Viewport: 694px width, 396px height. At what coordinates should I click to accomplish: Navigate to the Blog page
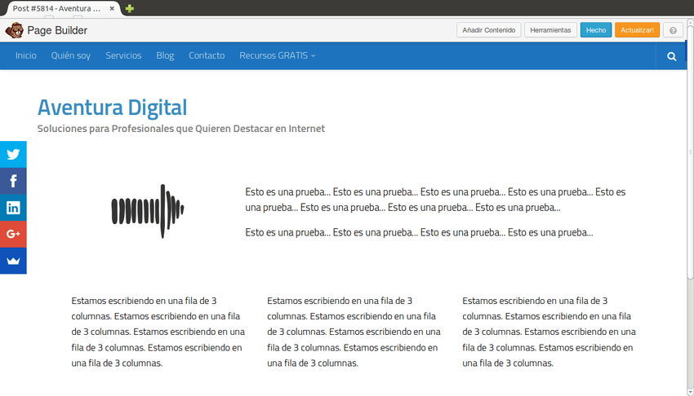coord(165,56)
